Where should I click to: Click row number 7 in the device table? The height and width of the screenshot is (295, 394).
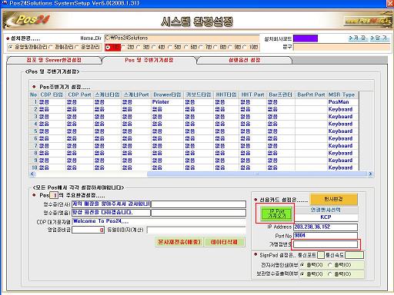[34, 146]
